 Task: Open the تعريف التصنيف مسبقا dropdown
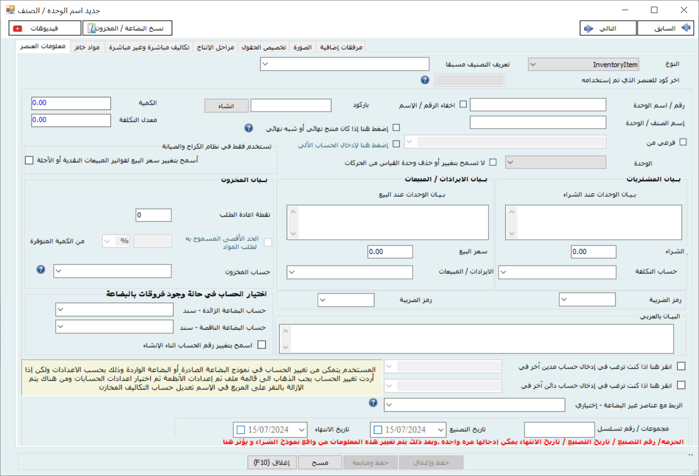point(344,64)
